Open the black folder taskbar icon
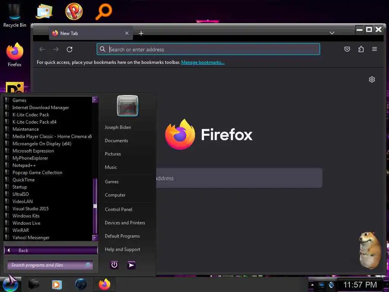Screen dimensions: 389x292 point(33,284)
